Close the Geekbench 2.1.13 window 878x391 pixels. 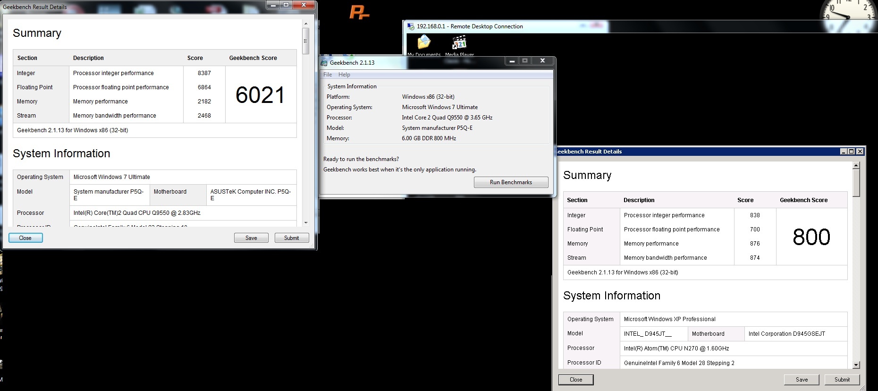(543, 61)
